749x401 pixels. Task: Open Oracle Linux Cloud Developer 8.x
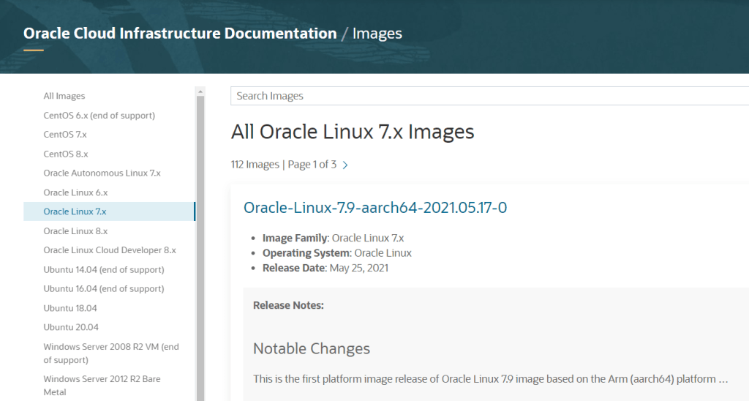pos(110,250)
